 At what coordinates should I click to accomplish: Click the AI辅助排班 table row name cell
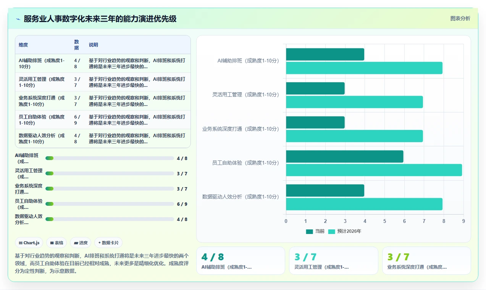pos(43,63)
